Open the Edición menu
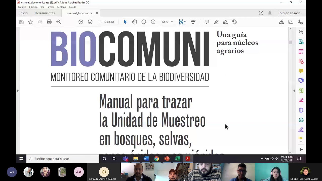Image resolution: width=322 pixels, height=181 pixels. 33,7
